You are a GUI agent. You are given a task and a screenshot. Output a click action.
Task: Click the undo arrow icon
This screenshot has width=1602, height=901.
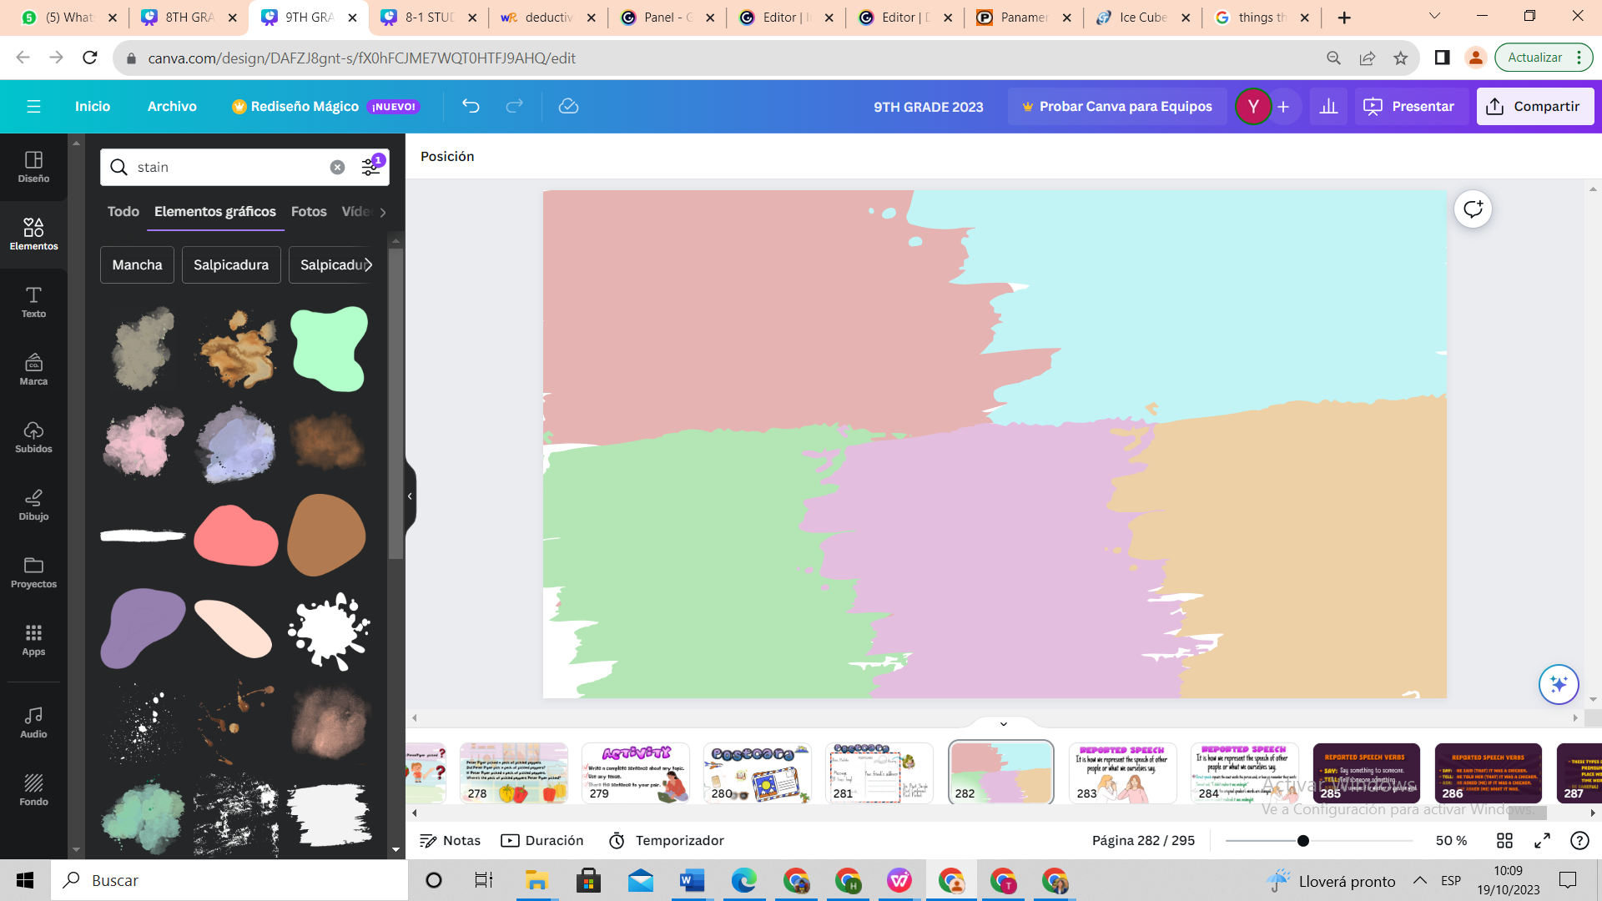pyautogui.click(x=471, y=106)
